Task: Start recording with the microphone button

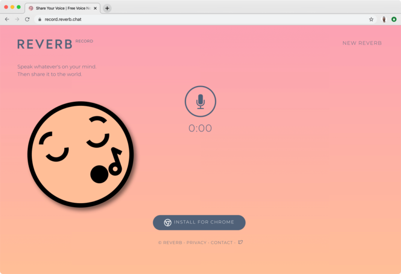Action: click(x=200, y=101)
